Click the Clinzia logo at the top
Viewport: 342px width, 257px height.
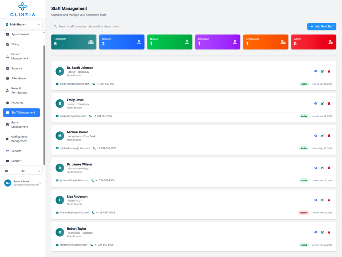(23, 9)
